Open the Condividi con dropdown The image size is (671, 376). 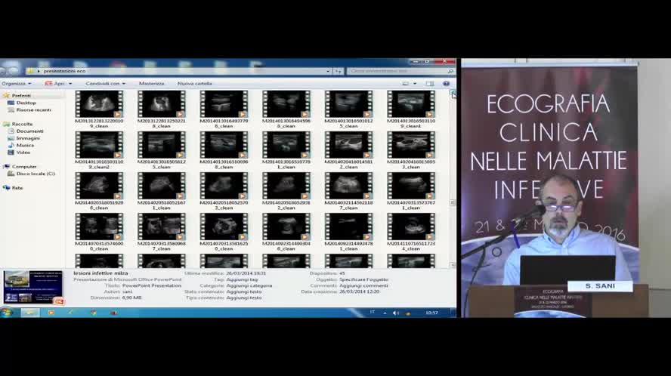105,83
